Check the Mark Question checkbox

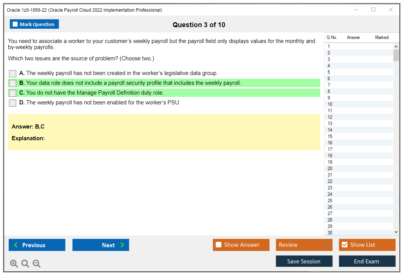[15, 24]
